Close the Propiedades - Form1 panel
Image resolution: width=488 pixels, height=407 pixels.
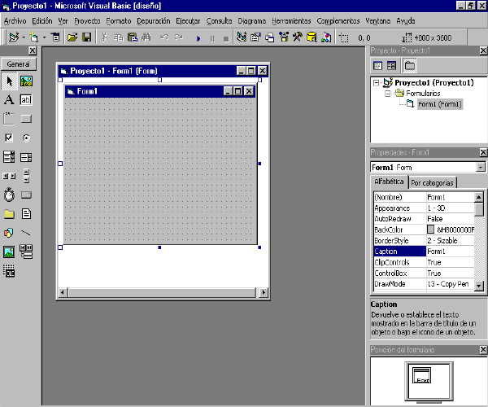click(482, 152)
